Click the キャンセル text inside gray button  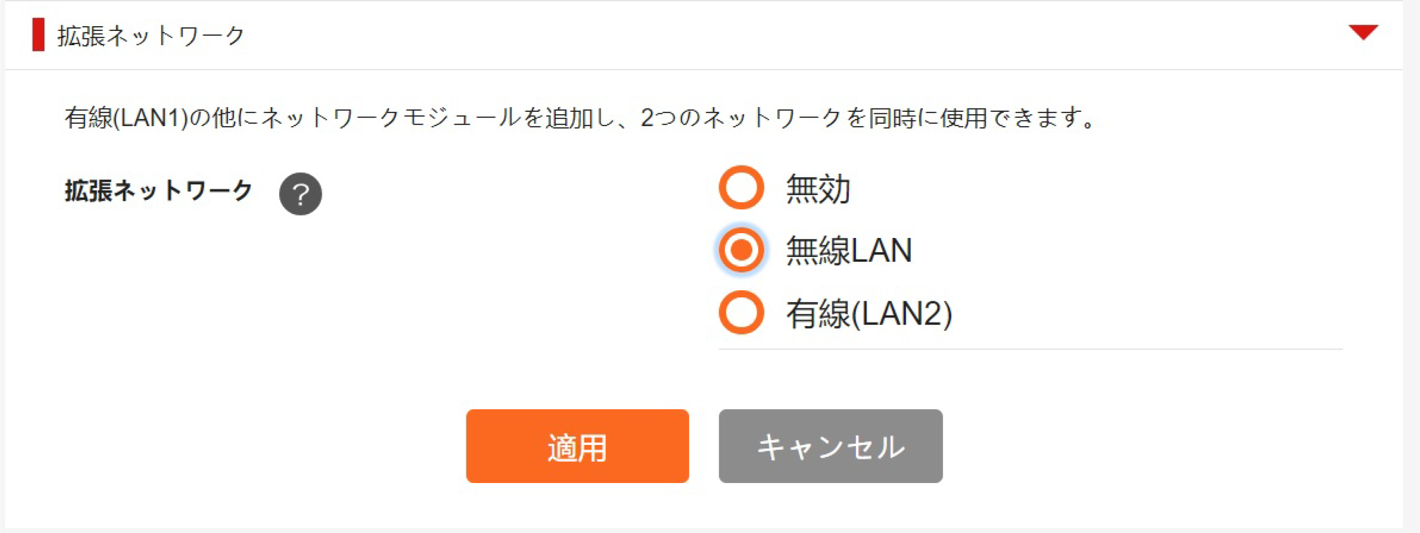[830, 447]
